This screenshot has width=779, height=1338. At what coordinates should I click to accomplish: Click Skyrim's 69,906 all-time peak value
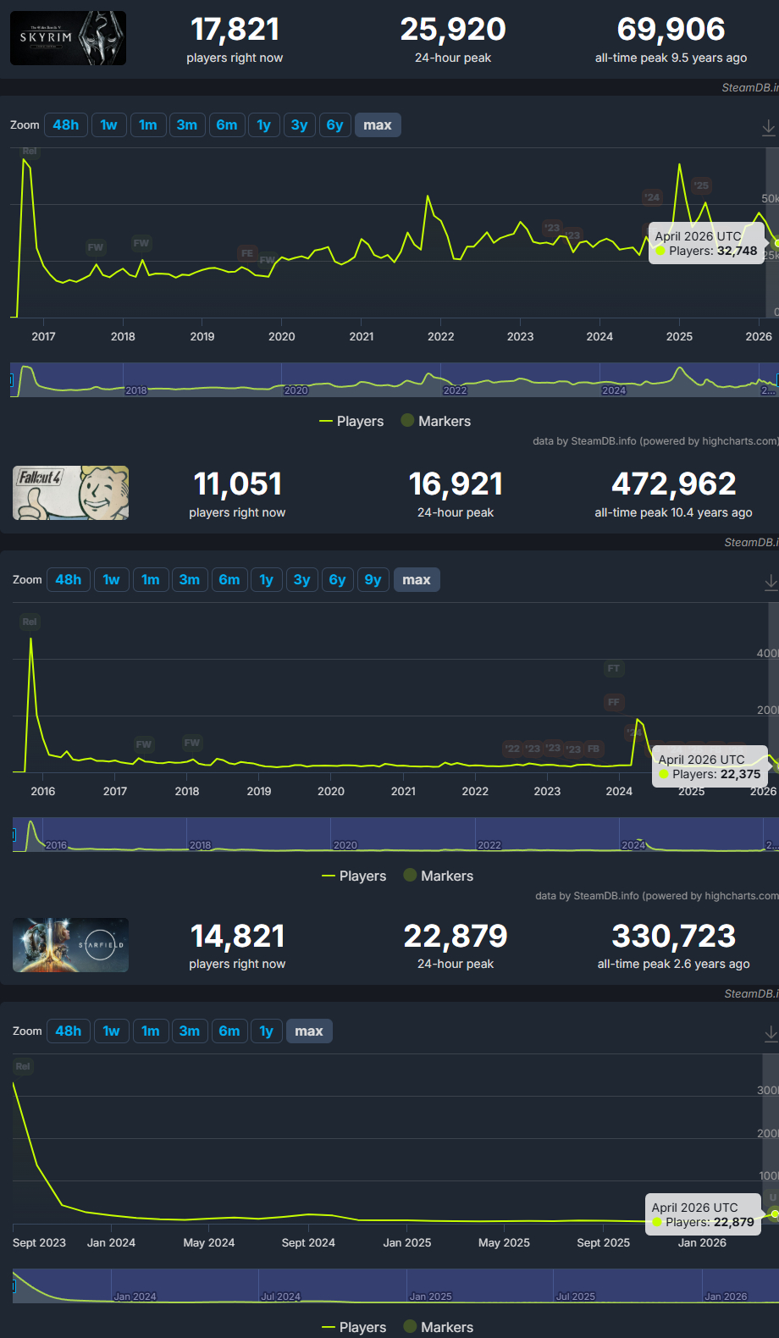(x=671, y=30)
